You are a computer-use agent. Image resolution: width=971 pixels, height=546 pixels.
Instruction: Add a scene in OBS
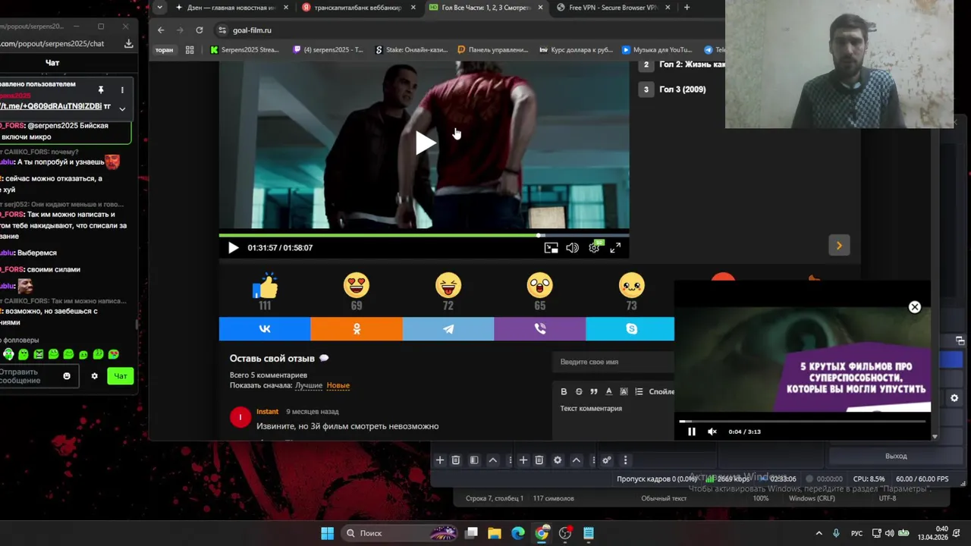(440, 460)
